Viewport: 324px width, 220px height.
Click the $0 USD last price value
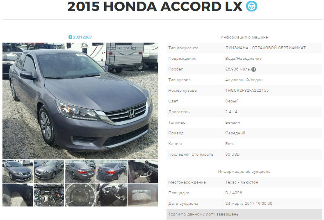[x=232, y=154]
